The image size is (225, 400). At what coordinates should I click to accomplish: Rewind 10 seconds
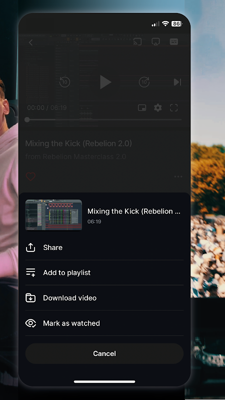pyautogui.click(x=65, y=82)
